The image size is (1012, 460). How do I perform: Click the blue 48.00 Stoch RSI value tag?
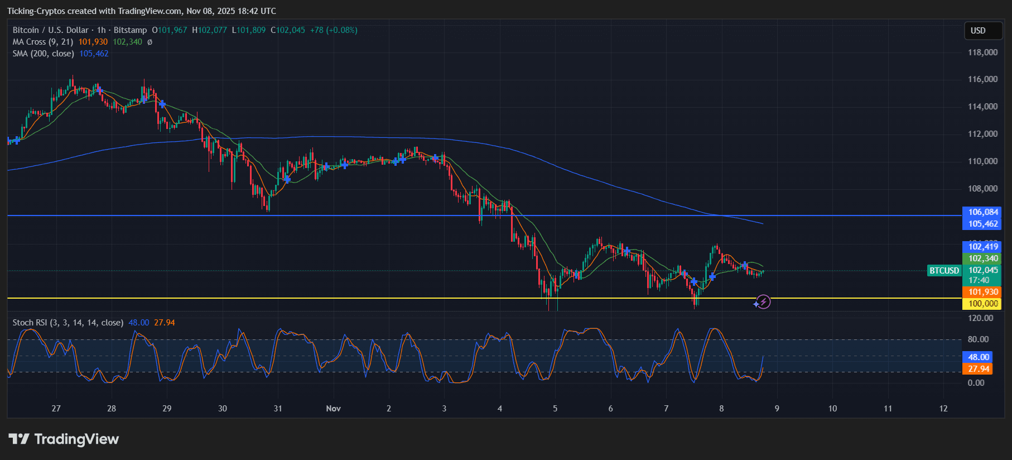click(978, 357)
